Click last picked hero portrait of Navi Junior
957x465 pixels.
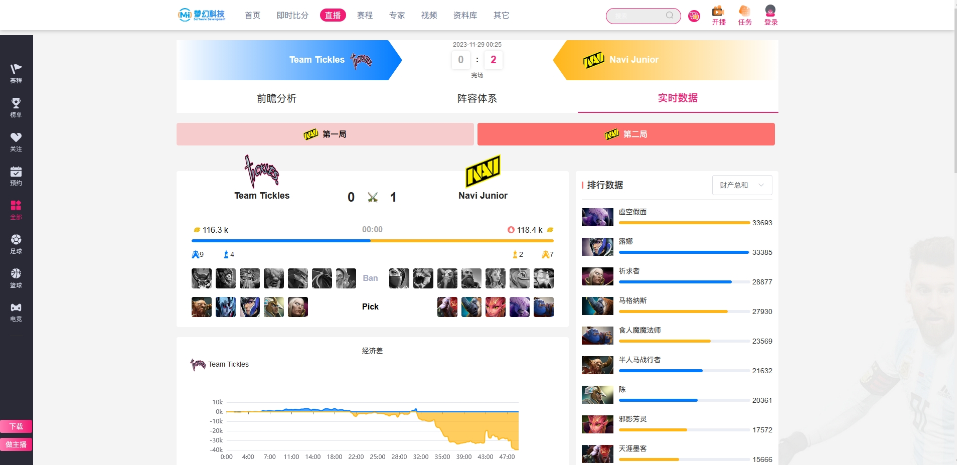544,307
